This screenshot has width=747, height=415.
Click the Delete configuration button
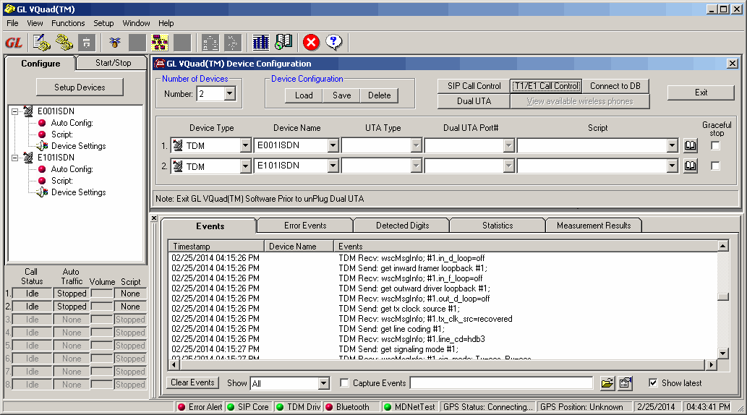click(x=379, y=95)
